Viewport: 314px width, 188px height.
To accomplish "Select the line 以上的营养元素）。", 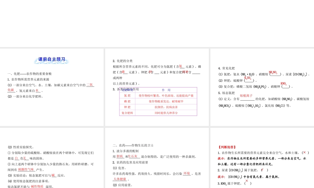I will click(x=126, y=84).
